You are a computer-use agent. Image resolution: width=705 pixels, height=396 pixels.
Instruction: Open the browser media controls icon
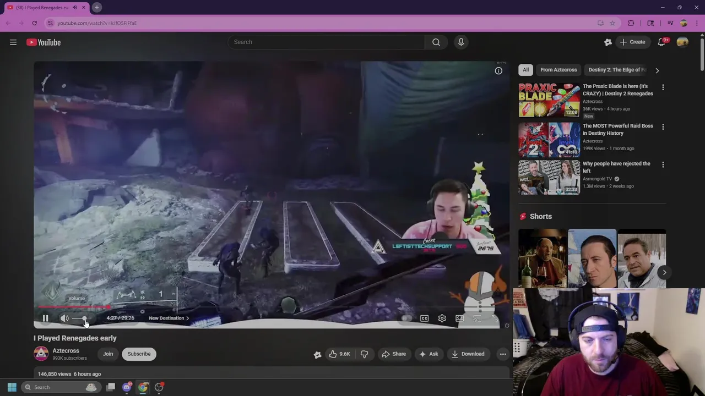(x=670, y=23)
